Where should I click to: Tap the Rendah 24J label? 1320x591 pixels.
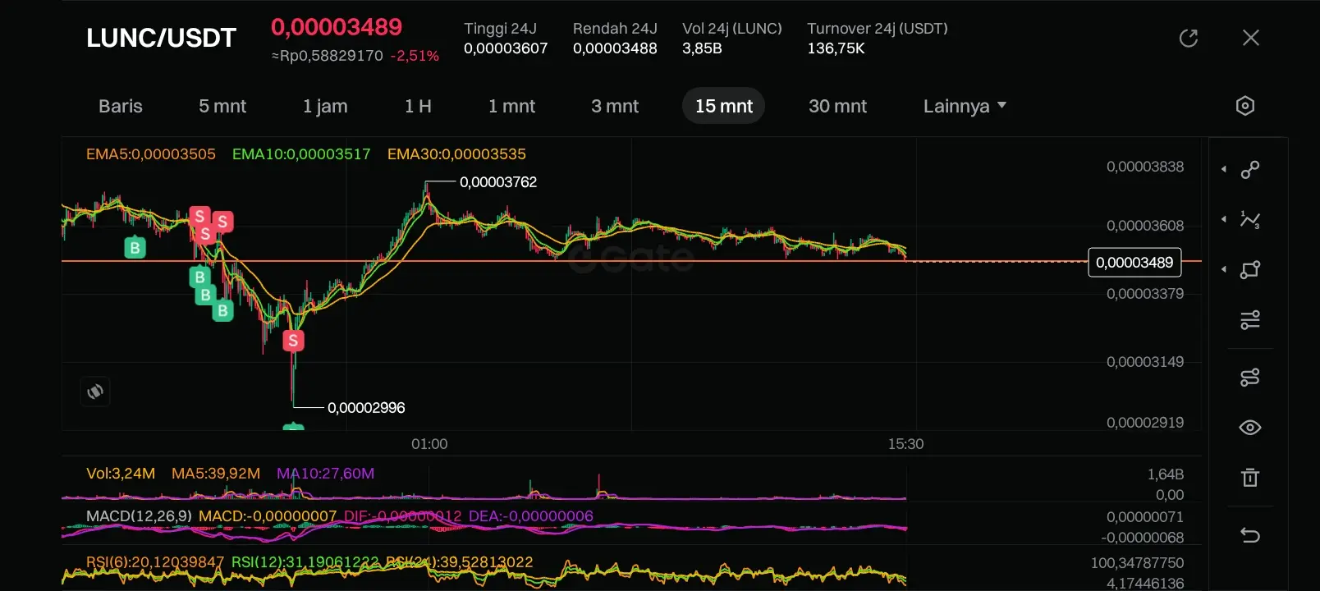tap(615, 29)
